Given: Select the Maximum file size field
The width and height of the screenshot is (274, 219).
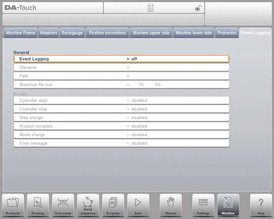Looking at the screenshot, I should [x=121, y=84].
